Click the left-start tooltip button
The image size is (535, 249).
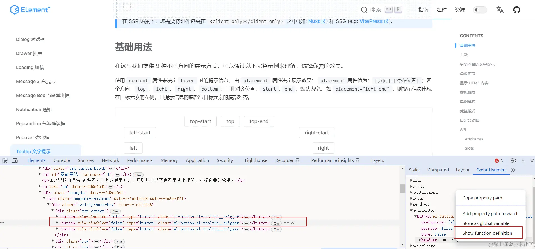point(140,133)
